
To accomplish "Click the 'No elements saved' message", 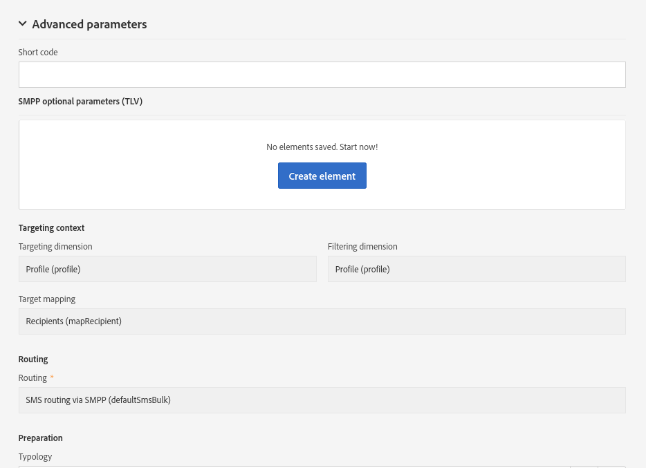I will (x=322, y=147).
